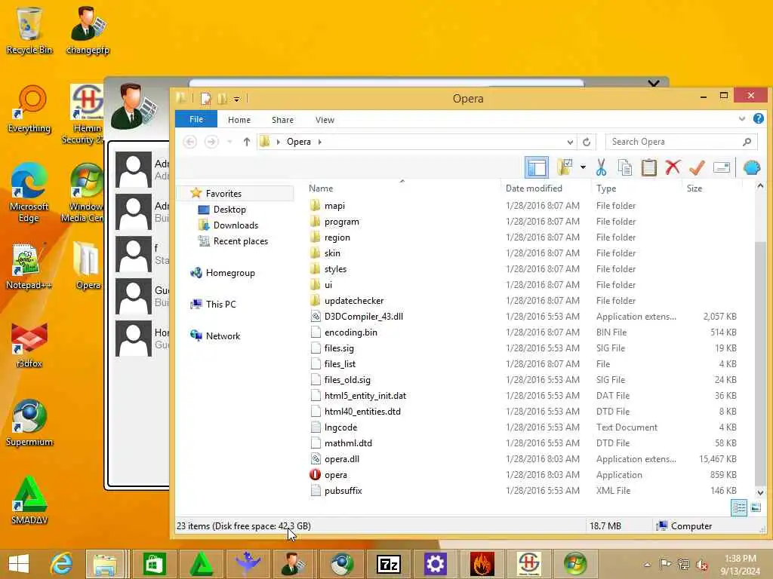The height and width of the screenshot is (579, 773).
Task: Open Supermium desktop shortcut
Action: pyautogui.click(x=29, y=422)
